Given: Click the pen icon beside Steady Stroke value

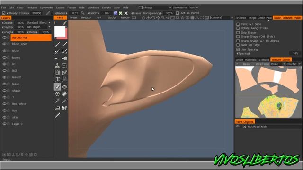Looking at the screenshot, I should pos(48,13).
